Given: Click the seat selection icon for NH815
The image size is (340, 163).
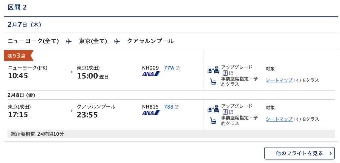Looking at the screenshot, I should coord(213,120).
